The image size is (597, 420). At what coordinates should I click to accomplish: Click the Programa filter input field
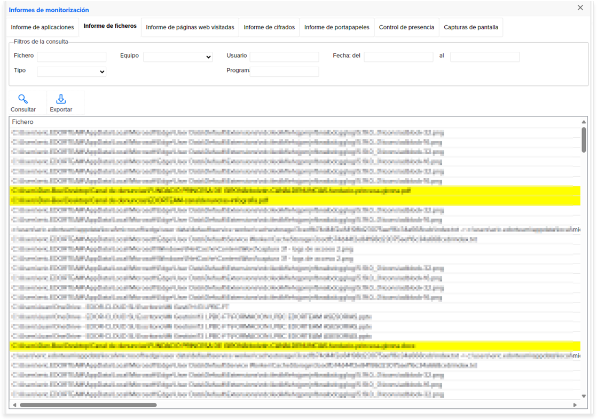(285, 72)
